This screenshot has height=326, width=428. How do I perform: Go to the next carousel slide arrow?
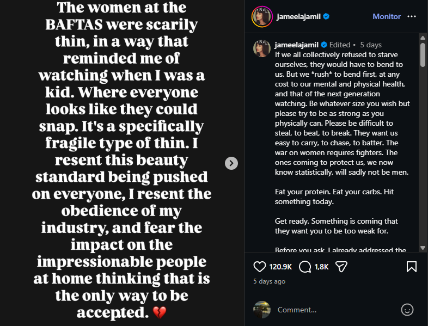pos(231,163)
